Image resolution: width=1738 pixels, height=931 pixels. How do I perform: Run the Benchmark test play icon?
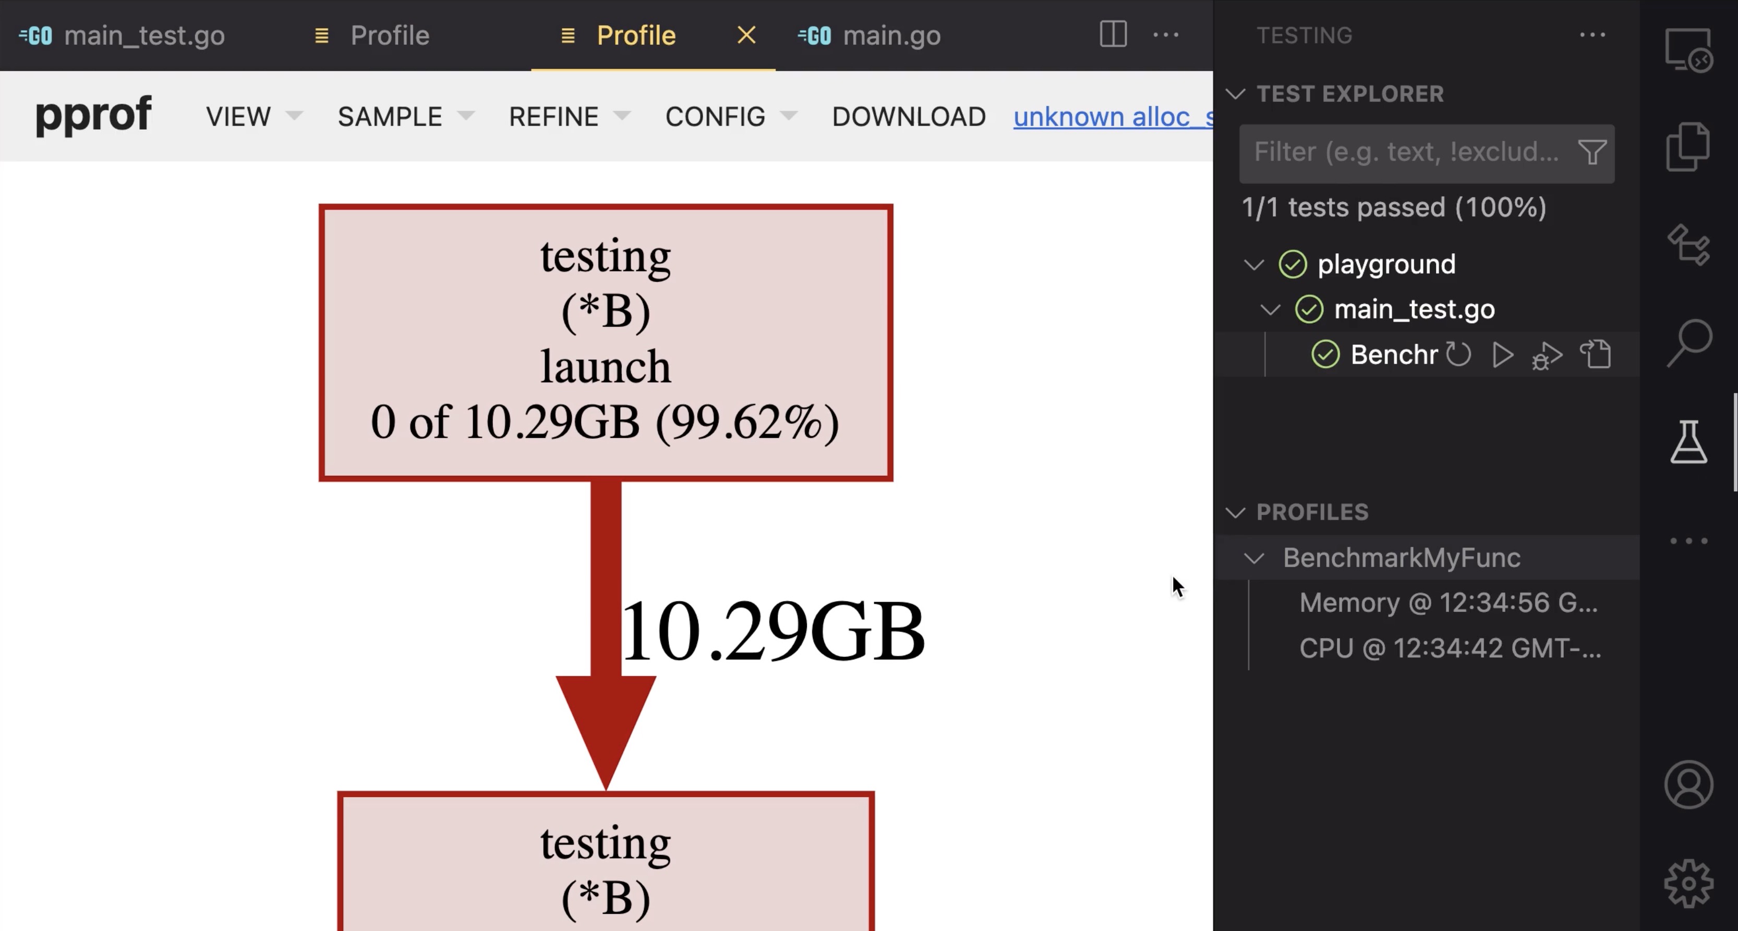point(1503,354)
